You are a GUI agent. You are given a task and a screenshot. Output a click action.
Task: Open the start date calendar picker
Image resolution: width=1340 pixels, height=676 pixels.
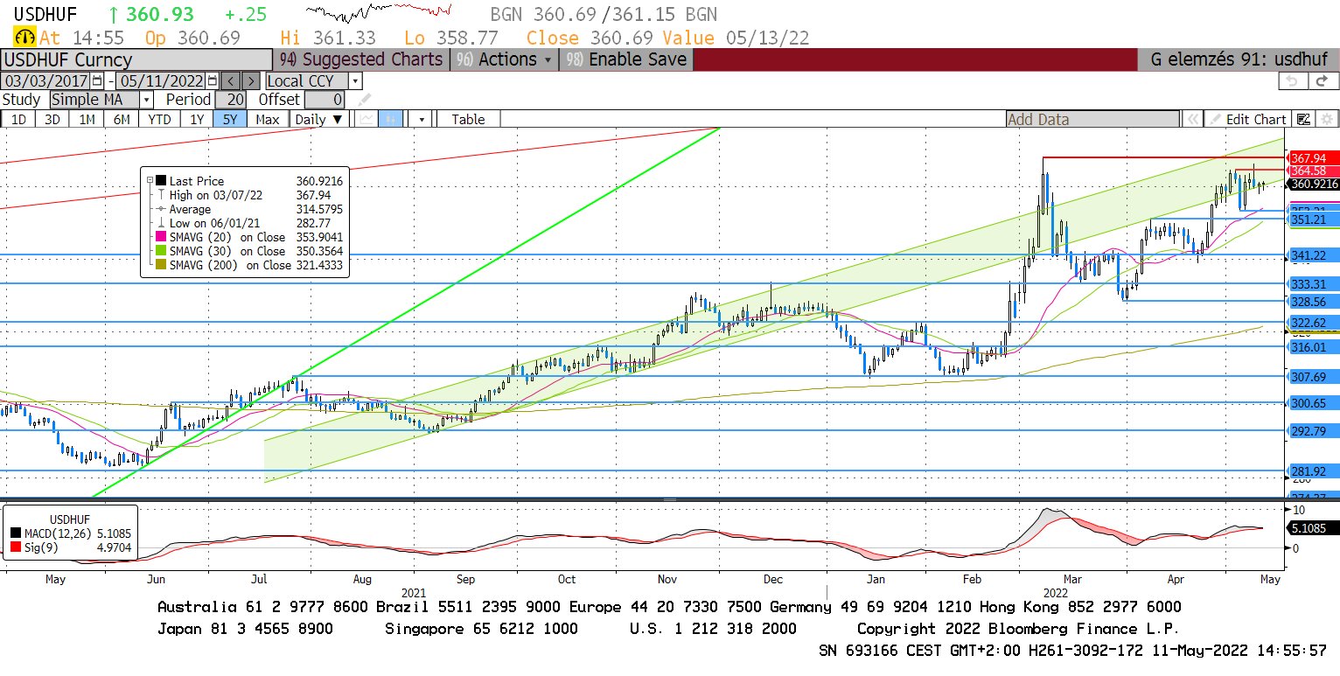point(97,80)
